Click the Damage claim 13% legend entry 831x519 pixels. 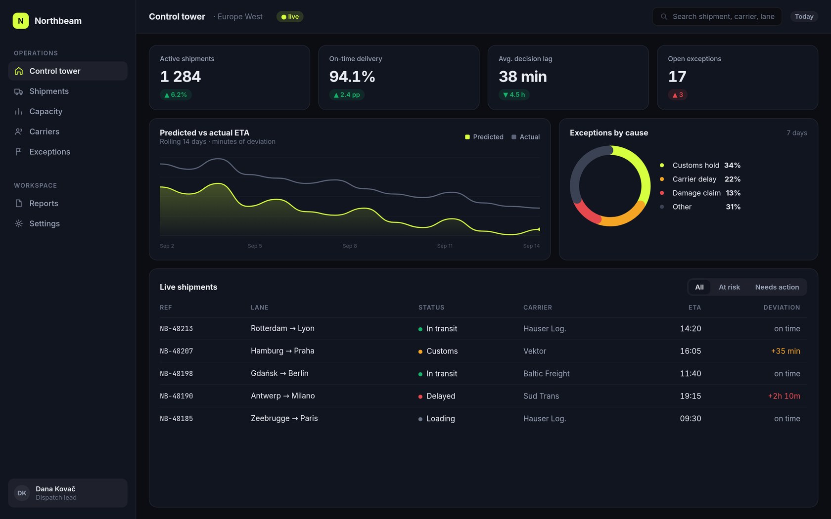click(x=700, y=193)
